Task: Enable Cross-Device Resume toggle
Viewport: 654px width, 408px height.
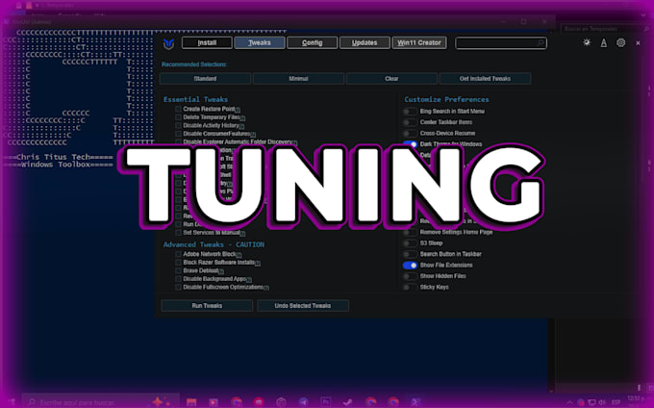Action: [x=410, y=133]
